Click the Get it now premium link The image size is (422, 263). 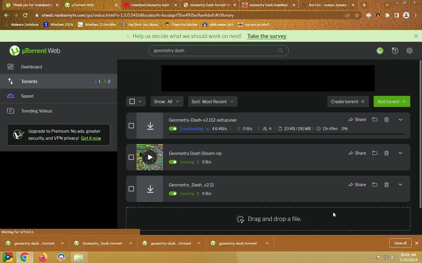point(91,138)
